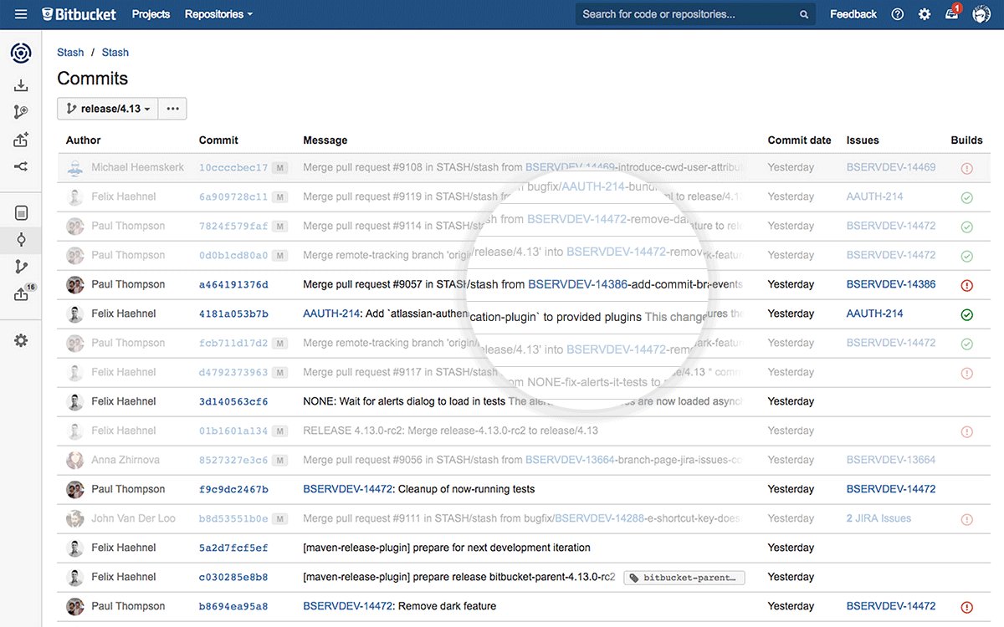Image resolution: width=1004 pixels, height=627 pixels.
Task: Open the Projects menu
Action: tap(151, 14)
